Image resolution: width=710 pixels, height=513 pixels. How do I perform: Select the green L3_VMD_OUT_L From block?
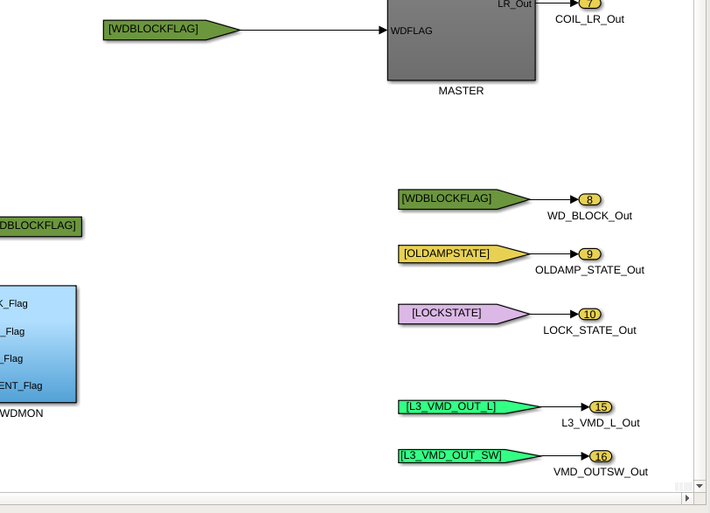point(469,406)
